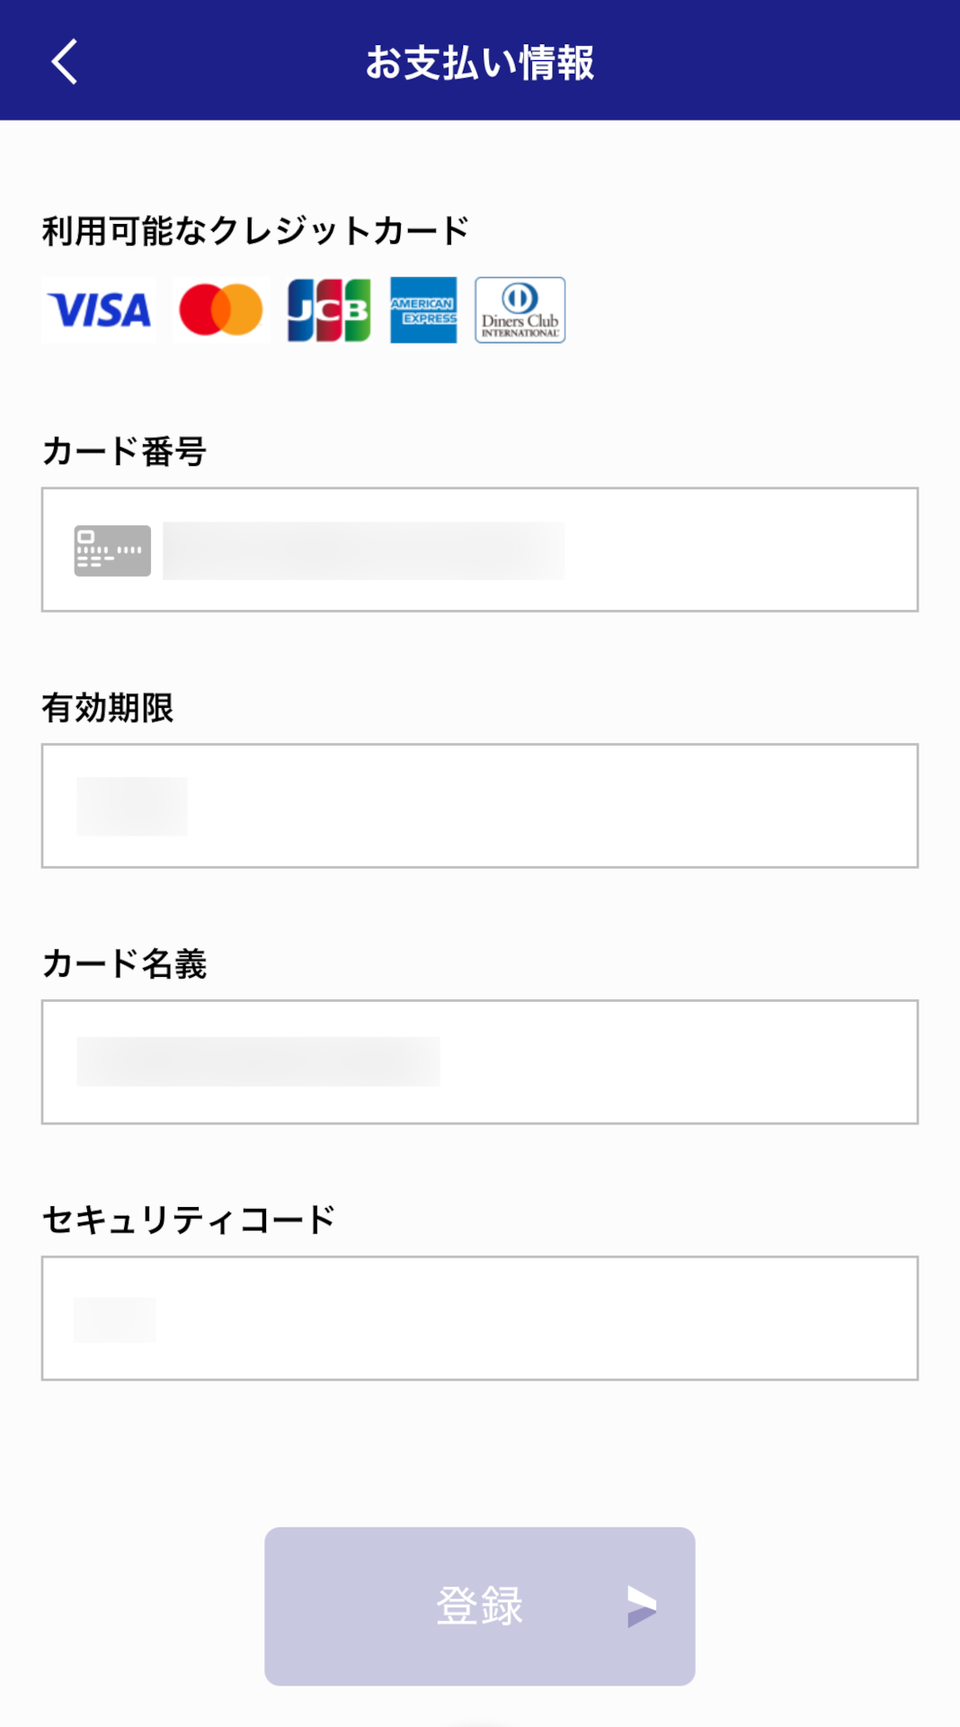Select the Mastercard logo
Viewport: 960px width, 1727px height.
(x=219, y=310)
